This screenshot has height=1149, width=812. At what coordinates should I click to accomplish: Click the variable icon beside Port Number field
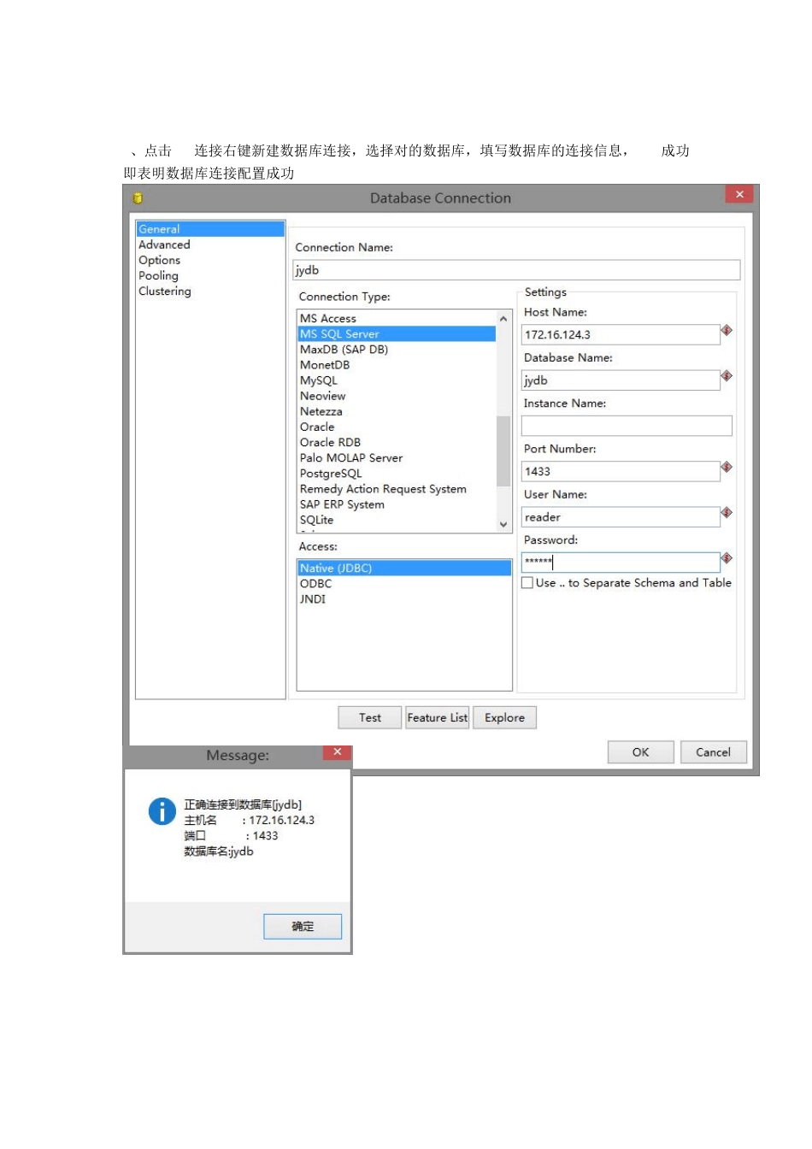[727, 467]
